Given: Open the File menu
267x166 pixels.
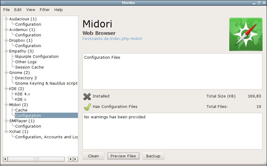Looking at the screenshot, I should (x=7, y=10).
